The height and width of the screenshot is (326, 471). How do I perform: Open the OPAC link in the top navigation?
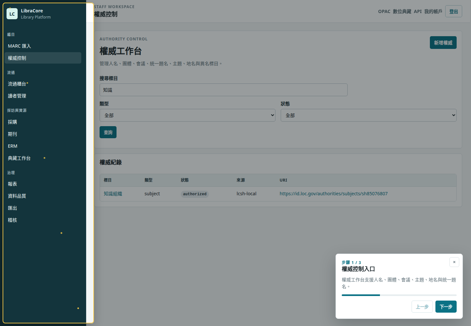point(384,11)
